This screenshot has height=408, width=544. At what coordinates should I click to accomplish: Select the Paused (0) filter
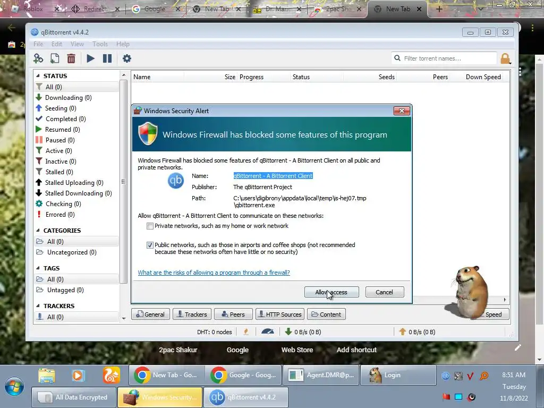(59, 140)
